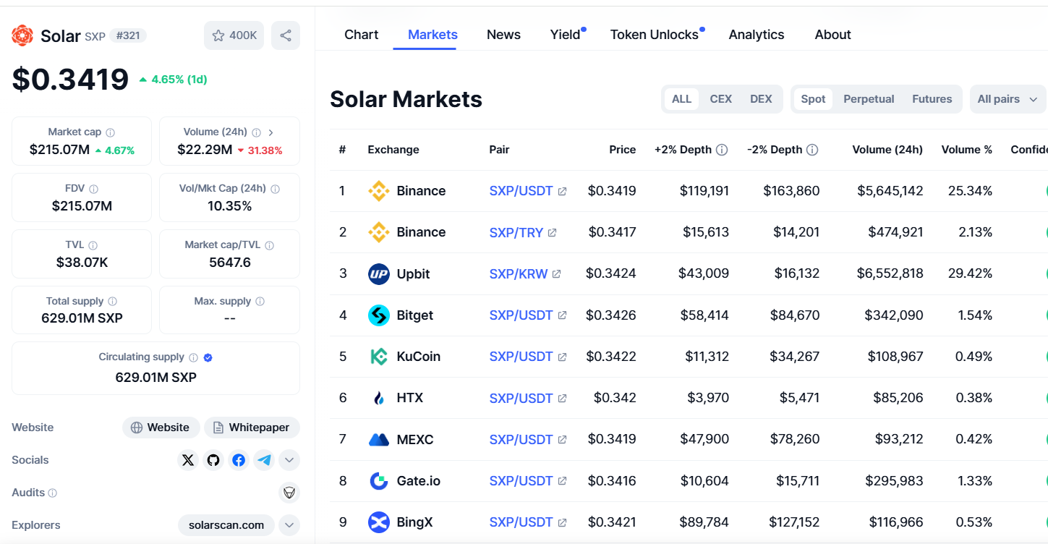Click KuCoin price value $0.3422
The height and width of the screenshot is (544, 1048).
coord(612,357)
